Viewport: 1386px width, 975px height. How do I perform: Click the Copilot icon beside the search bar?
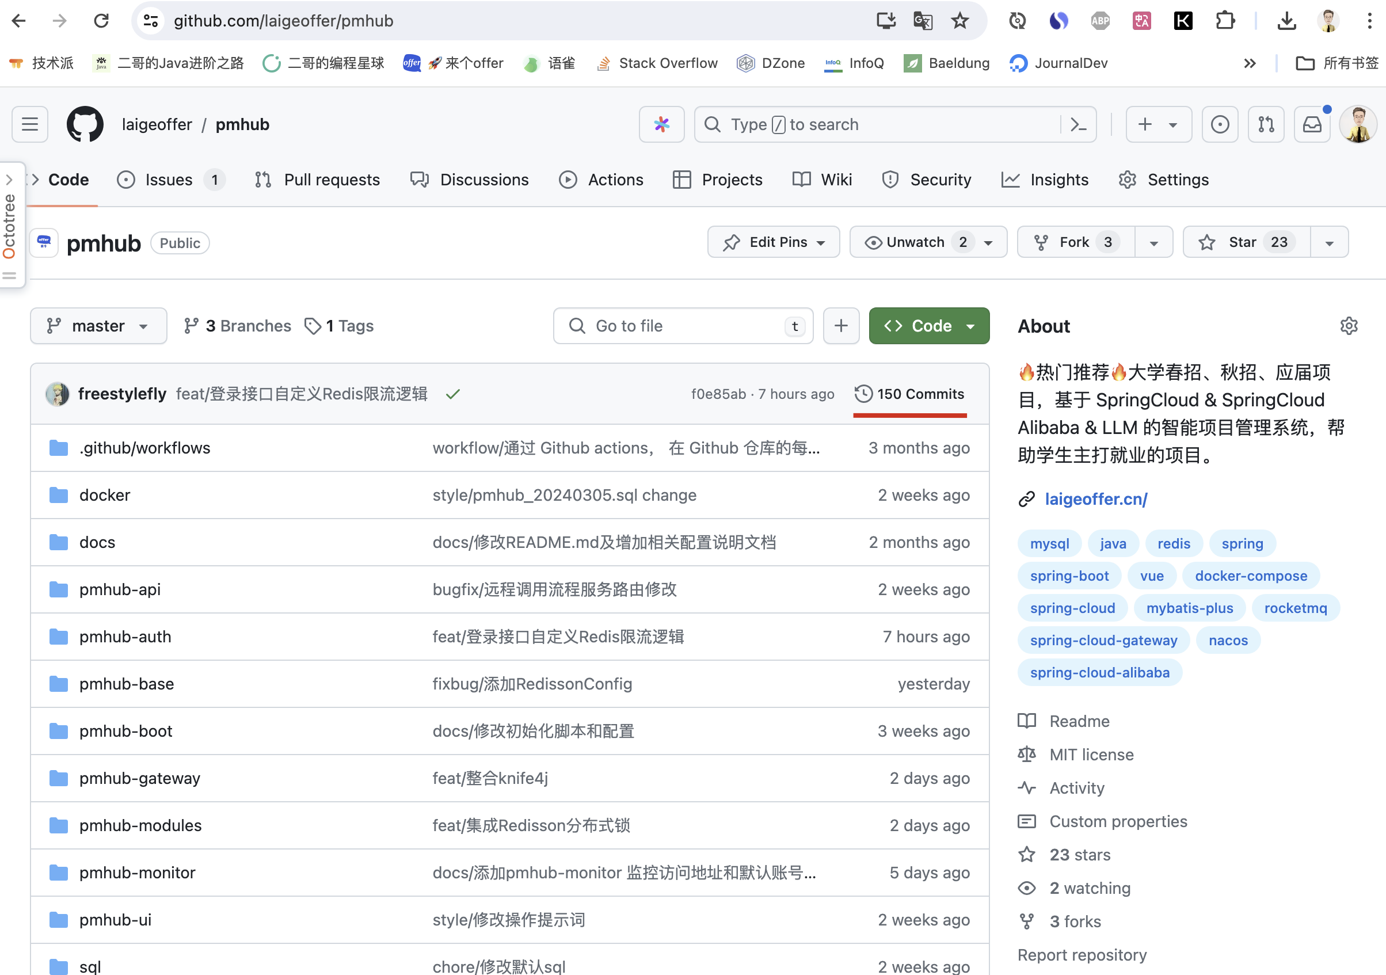pyautogui.click(x=661, y=124)
